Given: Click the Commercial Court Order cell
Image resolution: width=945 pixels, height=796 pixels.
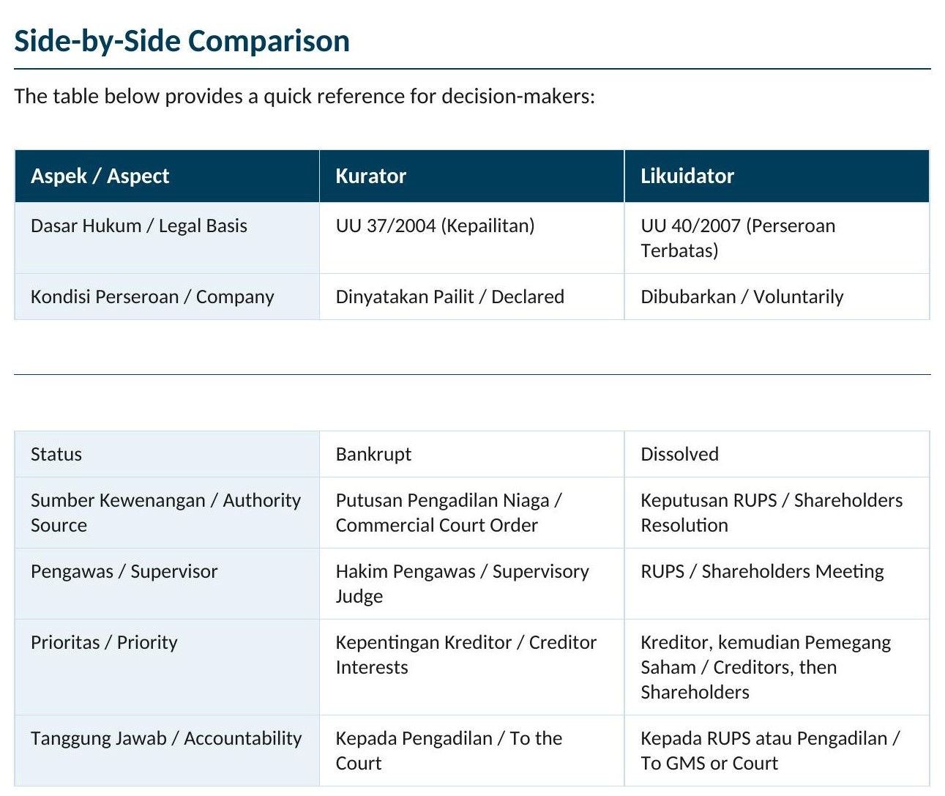Looking at the screenshot, I should [448, 513].
